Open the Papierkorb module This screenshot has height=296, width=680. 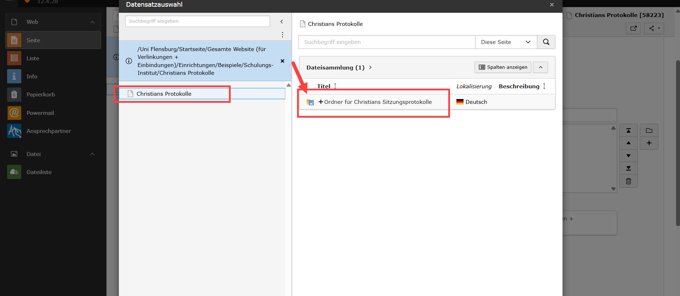coord(40,94)
